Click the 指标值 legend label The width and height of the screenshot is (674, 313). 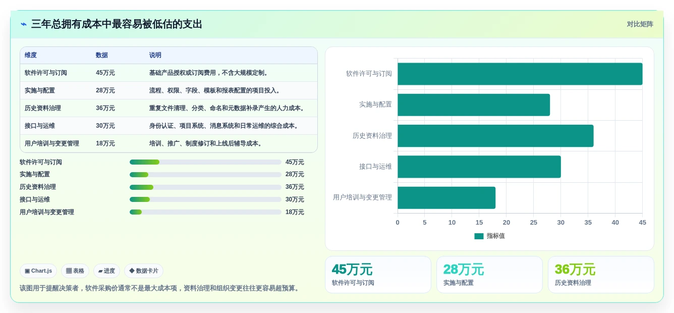[x=496, y=236]
